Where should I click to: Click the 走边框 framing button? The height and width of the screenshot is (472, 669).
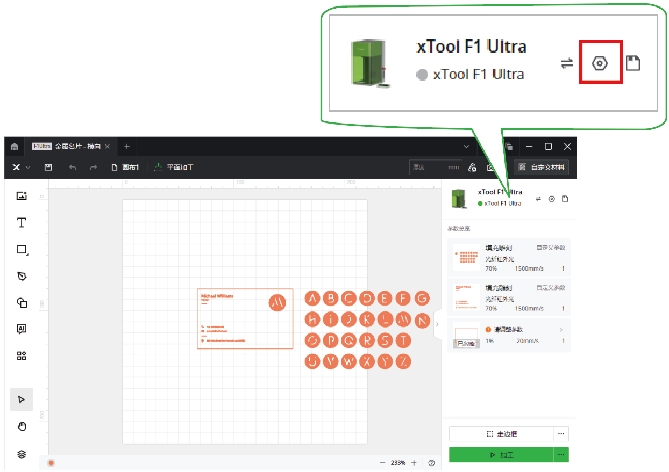click(501, 434)
